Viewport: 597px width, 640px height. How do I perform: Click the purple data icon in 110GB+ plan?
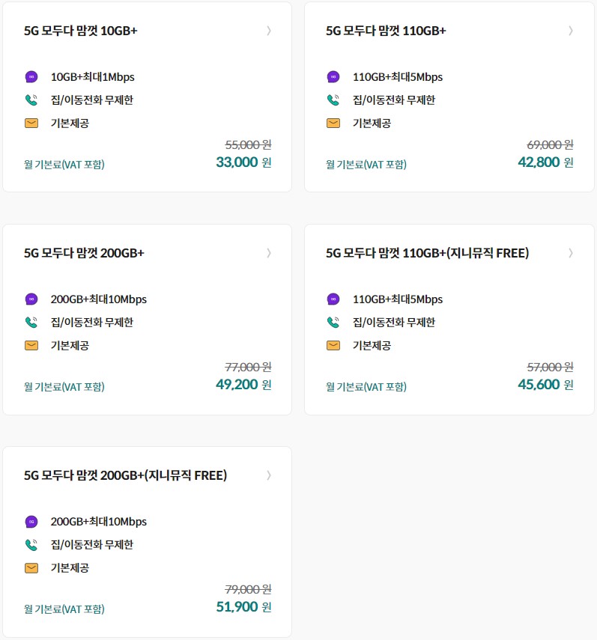pos(333,77)
